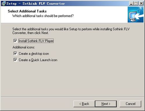Click the 'Select Additional Tasks' heading
The height and width of the screenshot is (111, 145).
[x=27, y=11]
